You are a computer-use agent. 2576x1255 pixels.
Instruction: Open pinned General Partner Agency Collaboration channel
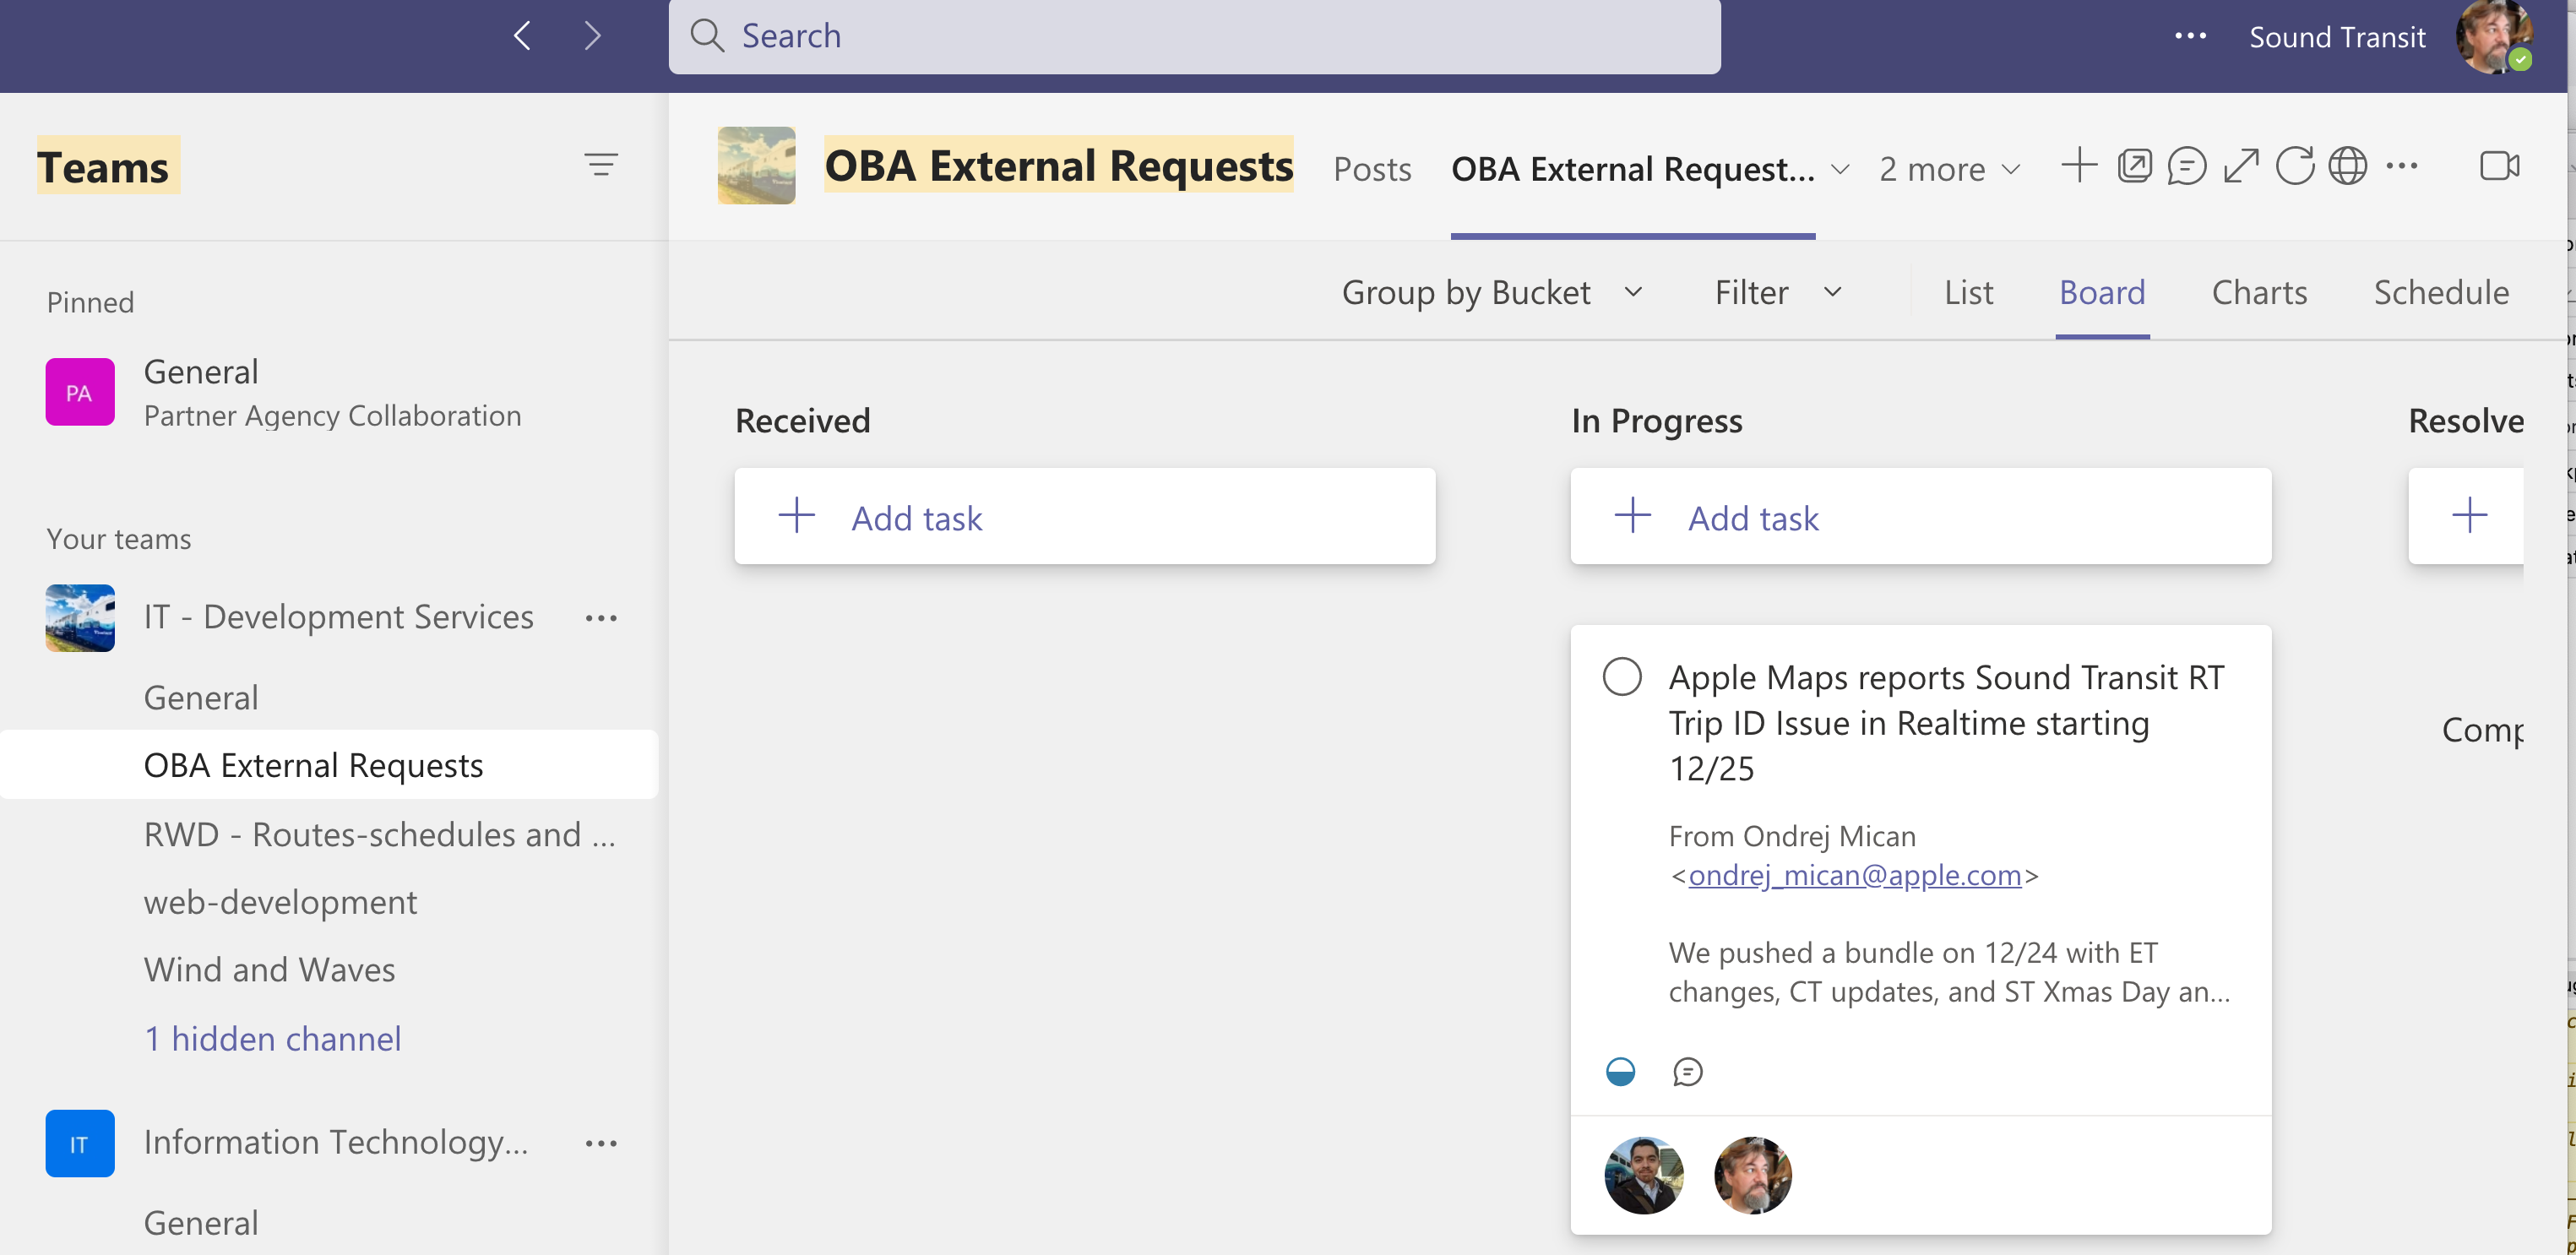pos(330,392)
